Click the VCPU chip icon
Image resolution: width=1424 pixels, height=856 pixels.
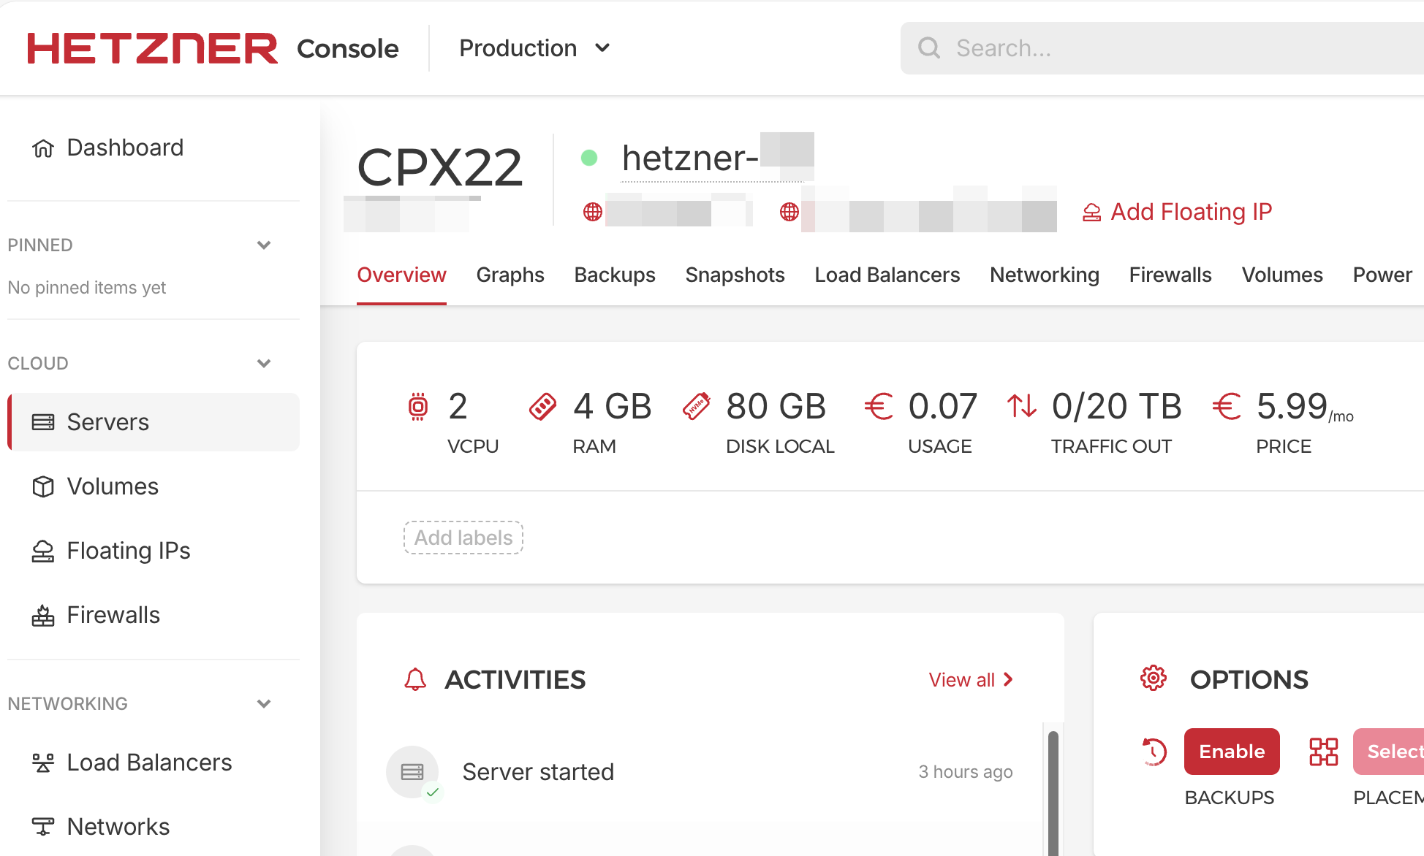pos(418,406)
